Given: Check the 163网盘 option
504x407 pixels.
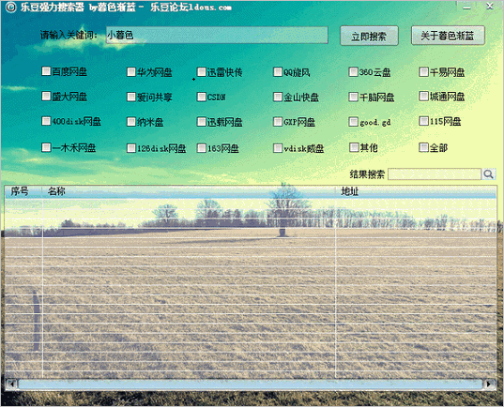Looking at the screenshot, I should (x=201, y=148).
